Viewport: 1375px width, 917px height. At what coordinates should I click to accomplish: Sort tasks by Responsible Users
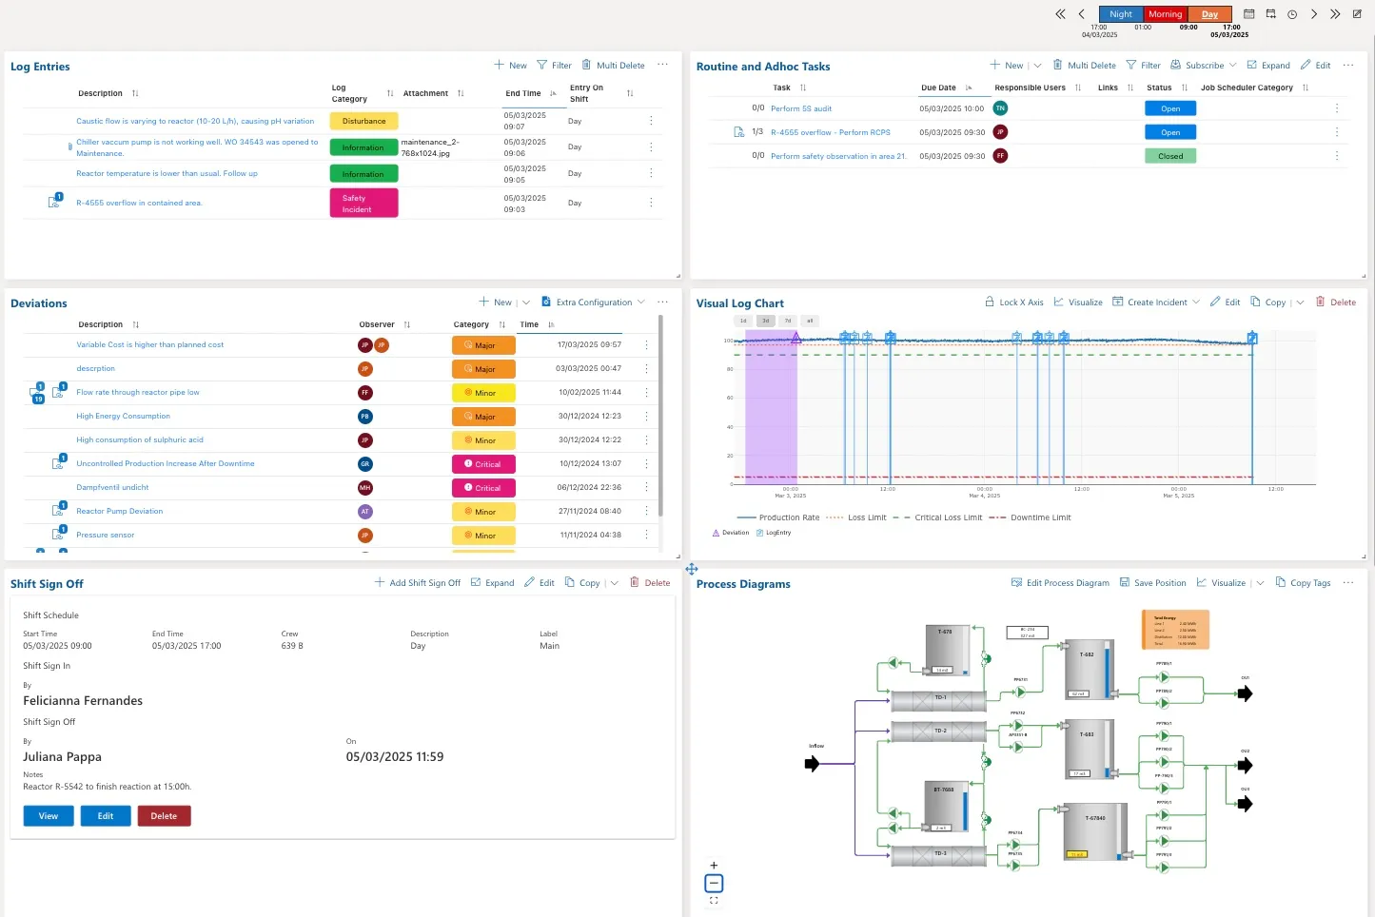(1078, 88)
